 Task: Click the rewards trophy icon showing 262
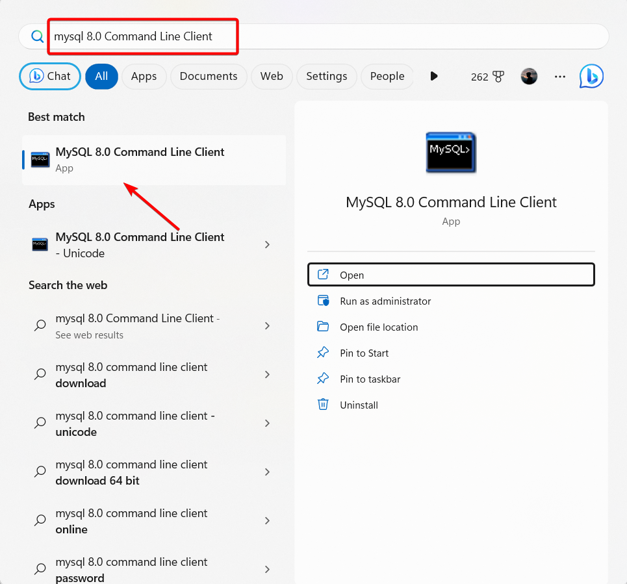pos(498,77)
